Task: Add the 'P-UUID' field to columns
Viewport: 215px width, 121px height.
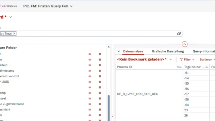Action: pos(100,82)
